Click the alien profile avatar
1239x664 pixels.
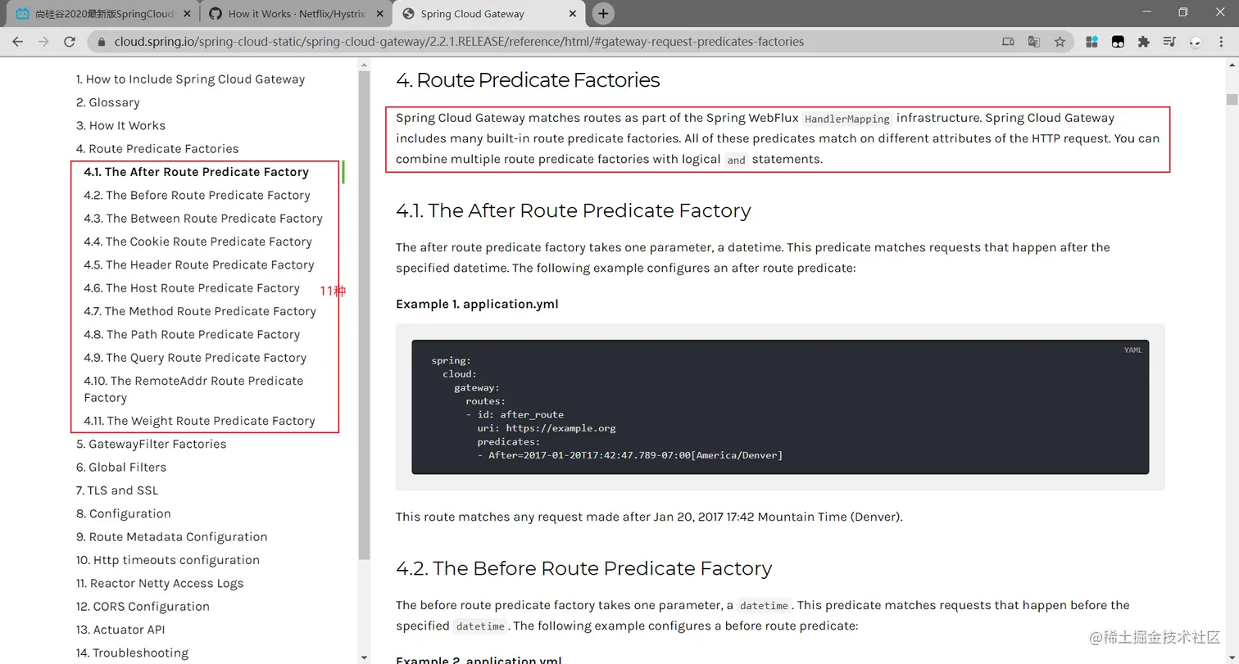coord(1196,43)
